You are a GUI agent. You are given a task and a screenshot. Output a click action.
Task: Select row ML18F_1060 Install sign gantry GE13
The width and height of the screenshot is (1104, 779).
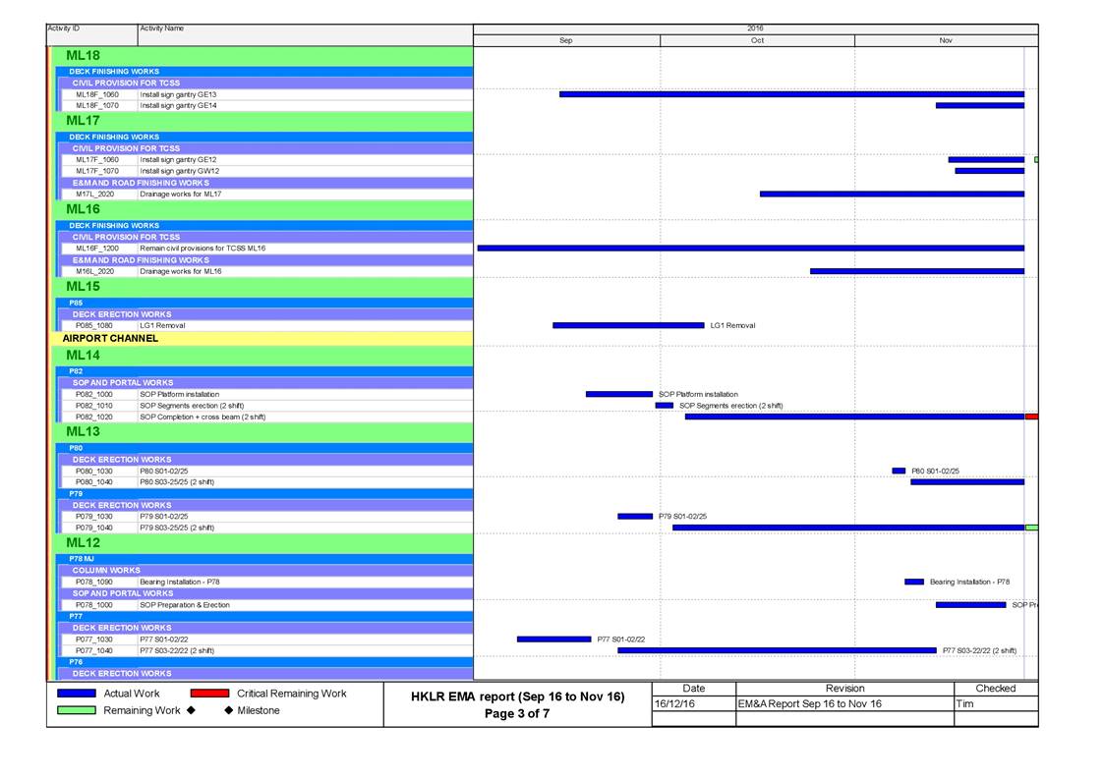[x=177, y=94]
